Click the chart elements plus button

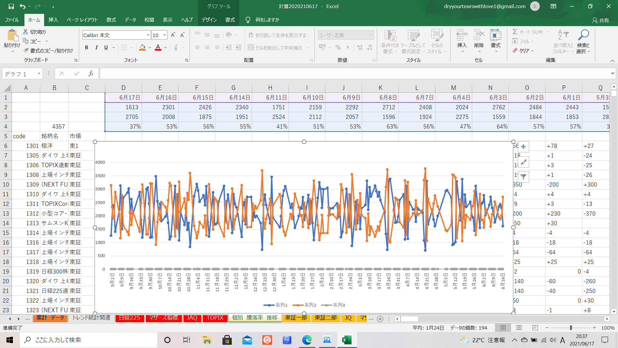(523, 147)
